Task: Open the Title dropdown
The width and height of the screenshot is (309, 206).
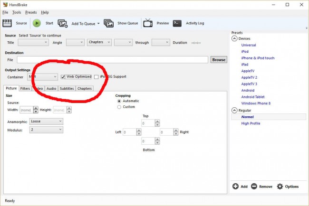Action: (33, 43)
